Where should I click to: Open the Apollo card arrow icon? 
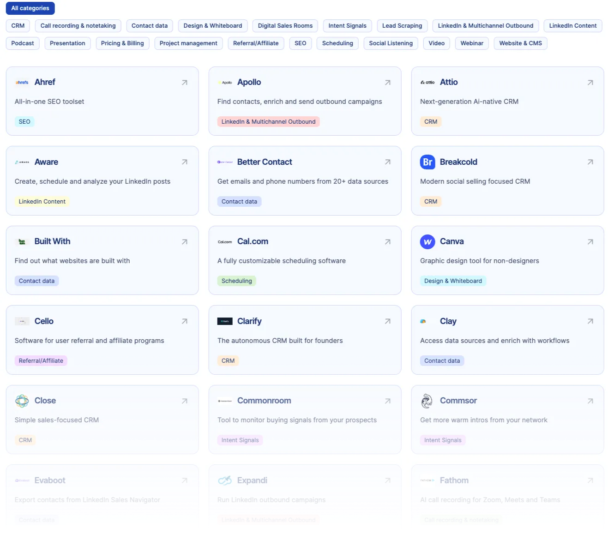[x=388, y=83]
